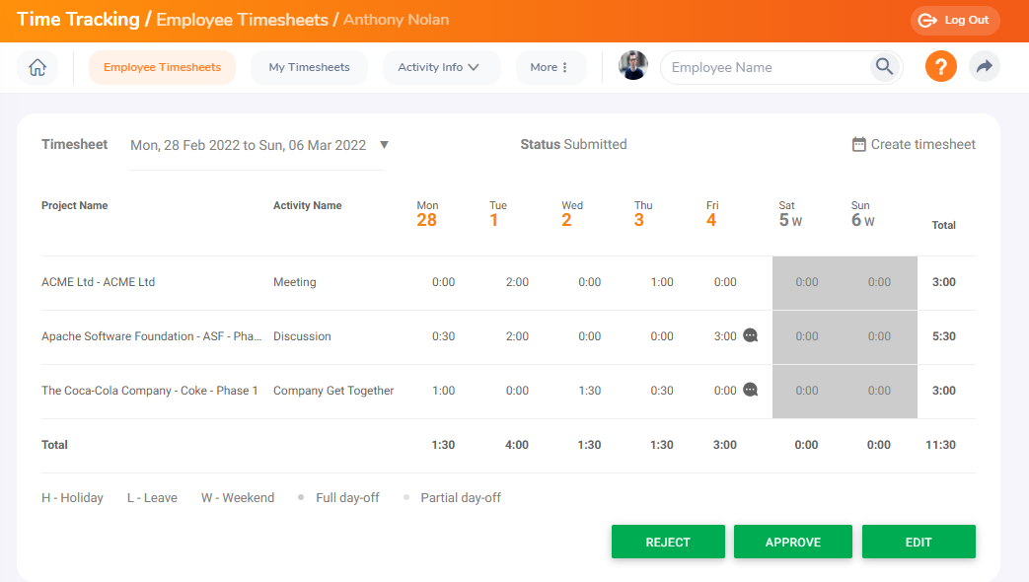The height and width of the screenshot is (582, 1029).
Task: Open the More options menu
Action: point(551,67)
